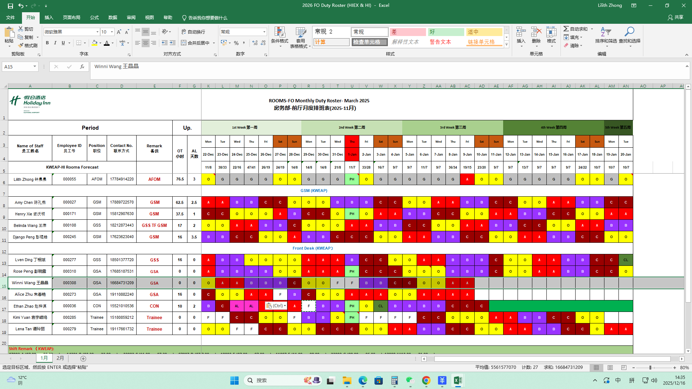The width and height of the screenshot is (692, 389).
Task: Open the Conditional Formatting icon
Action: pos(279,33)
